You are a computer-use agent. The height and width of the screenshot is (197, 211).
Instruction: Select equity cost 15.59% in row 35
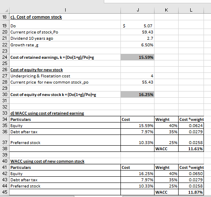pos(137,125)
